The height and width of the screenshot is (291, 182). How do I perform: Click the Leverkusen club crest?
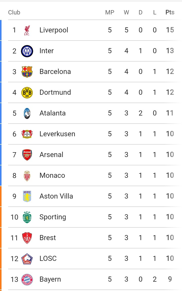pyautogui.click(x=27, y=134)
